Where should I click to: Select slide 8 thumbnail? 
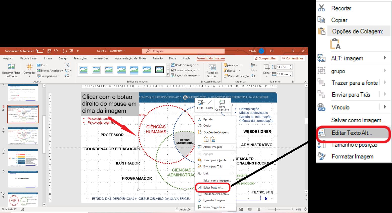(x=23, y=158)
